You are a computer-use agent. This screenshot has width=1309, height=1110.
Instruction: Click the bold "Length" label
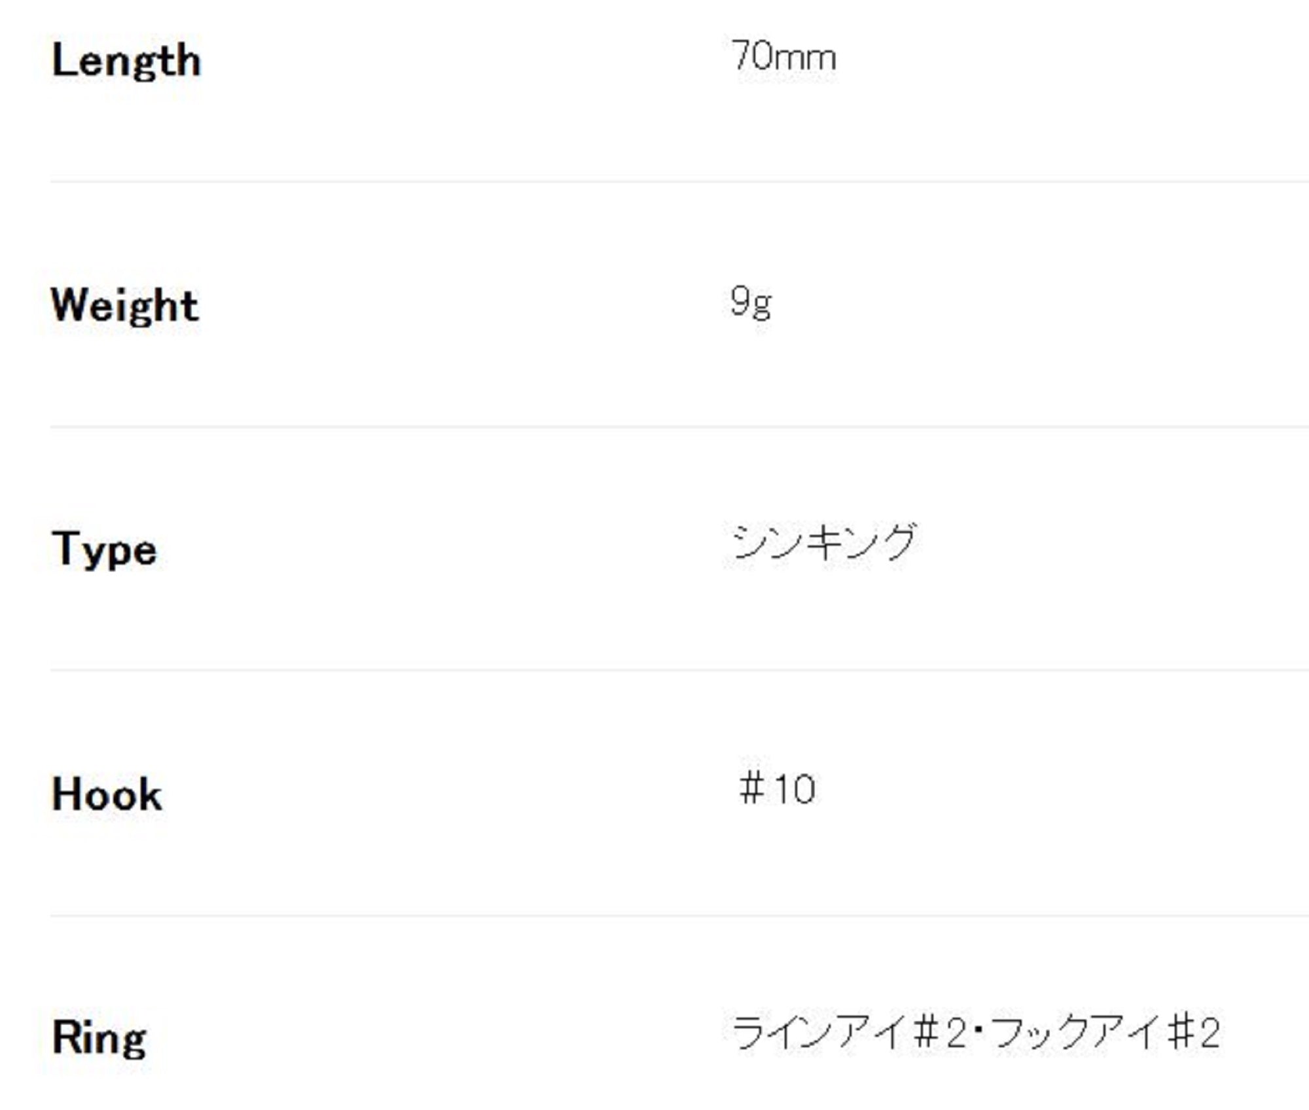pos(126,61)
